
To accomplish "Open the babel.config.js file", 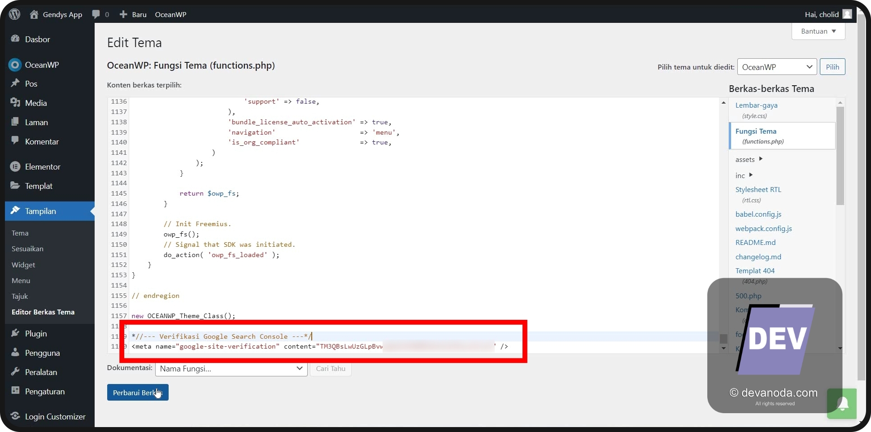I will [x=758, y=214].
